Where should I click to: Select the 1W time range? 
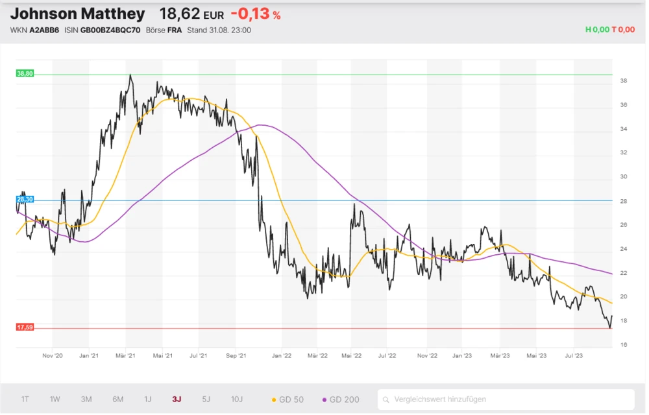coord(55,399)
